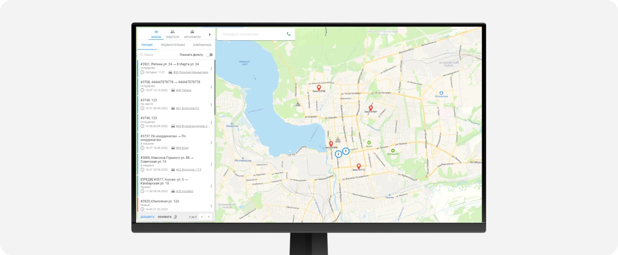Open the Автомобили (cars) section
The image size is (618, 255).
pyautogui.click(x=192, y=33)
